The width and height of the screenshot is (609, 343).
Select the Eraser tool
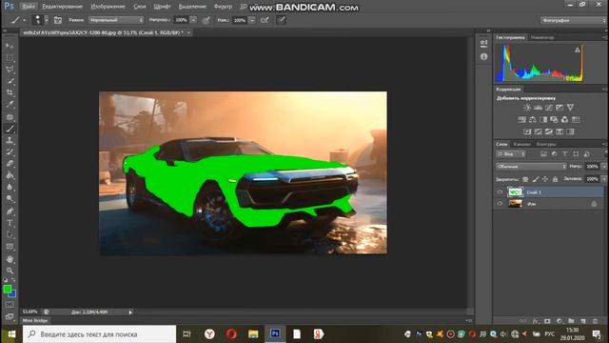[10, 164]
